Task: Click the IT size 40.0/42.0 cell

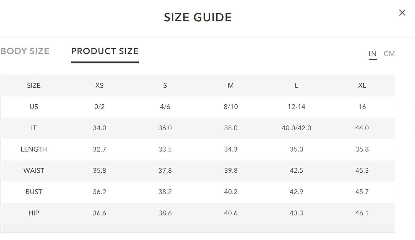Action: pyautogui.click(x=296, y=128)
